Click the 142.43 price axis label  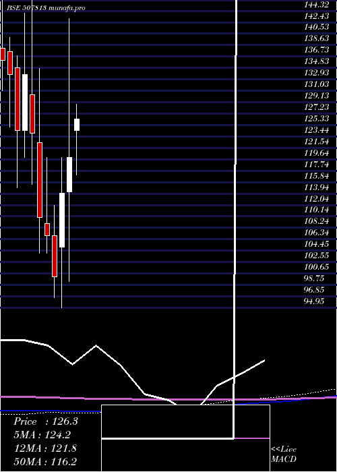[x=317, y=16]
